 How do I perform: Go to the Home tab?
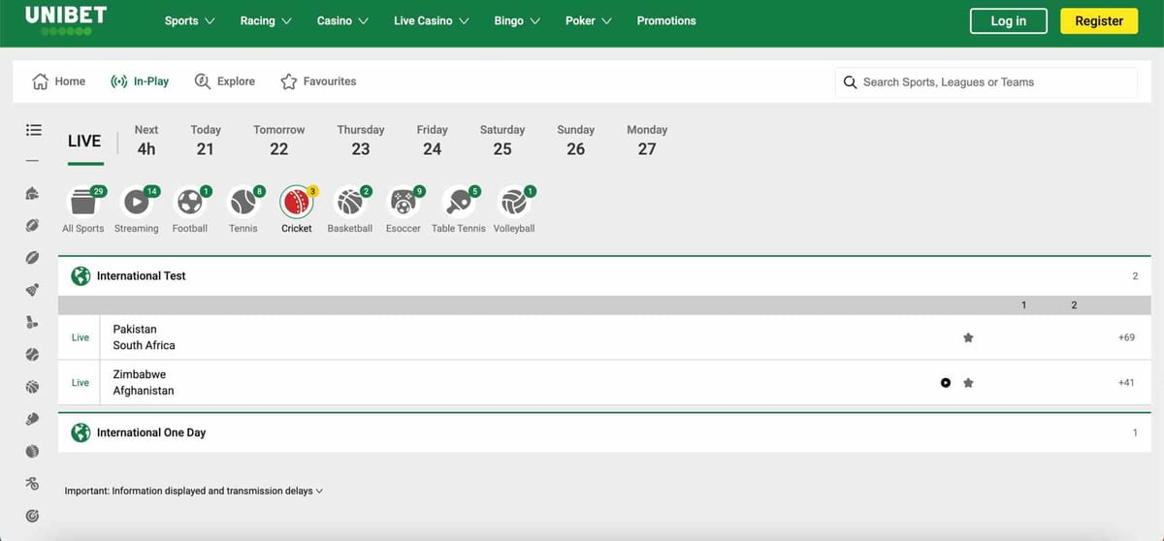(x=59, y=81)
